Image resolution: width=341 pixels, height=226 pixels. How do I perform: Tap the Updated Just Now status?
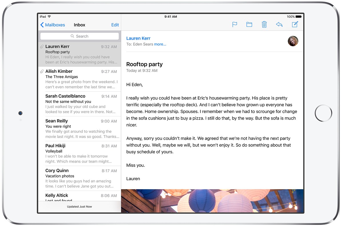pos(79,207)
